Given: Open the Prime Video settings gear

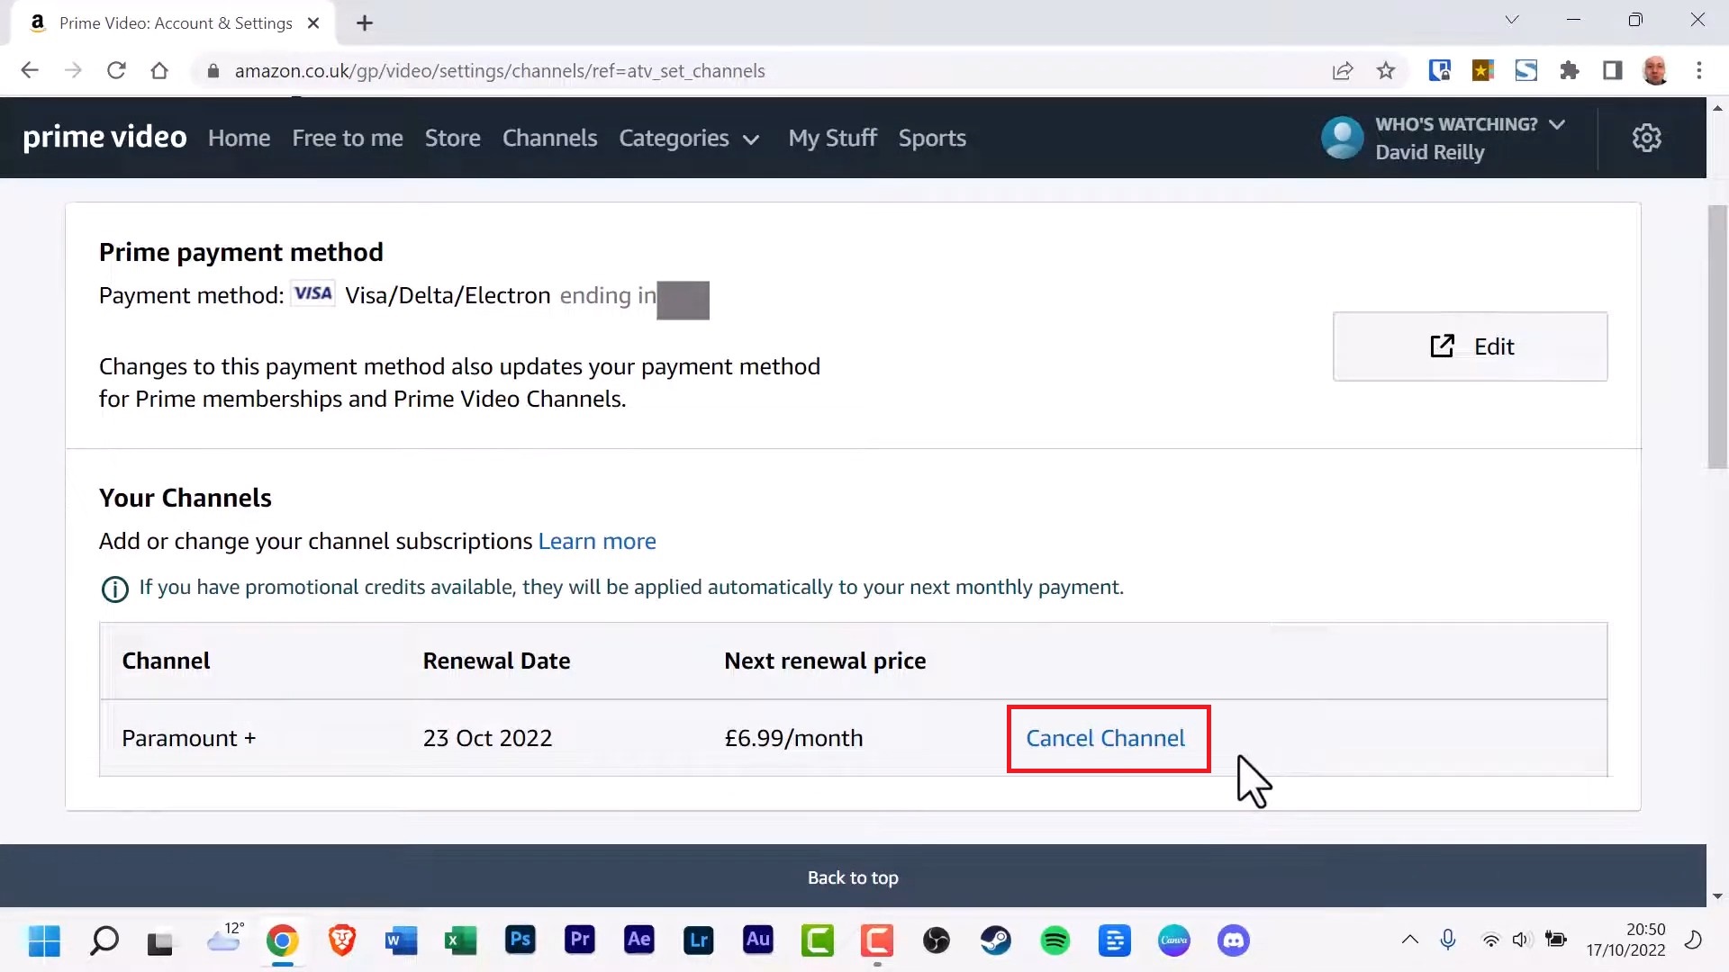Looking at the screenshot, I should pos(1646,138).
